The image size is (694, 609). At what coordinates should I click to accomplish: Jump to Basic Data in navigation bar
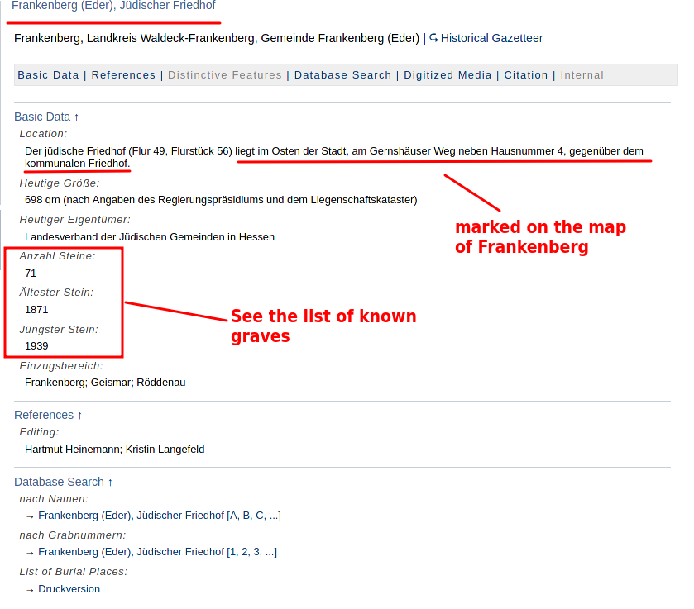coord(48,75)
